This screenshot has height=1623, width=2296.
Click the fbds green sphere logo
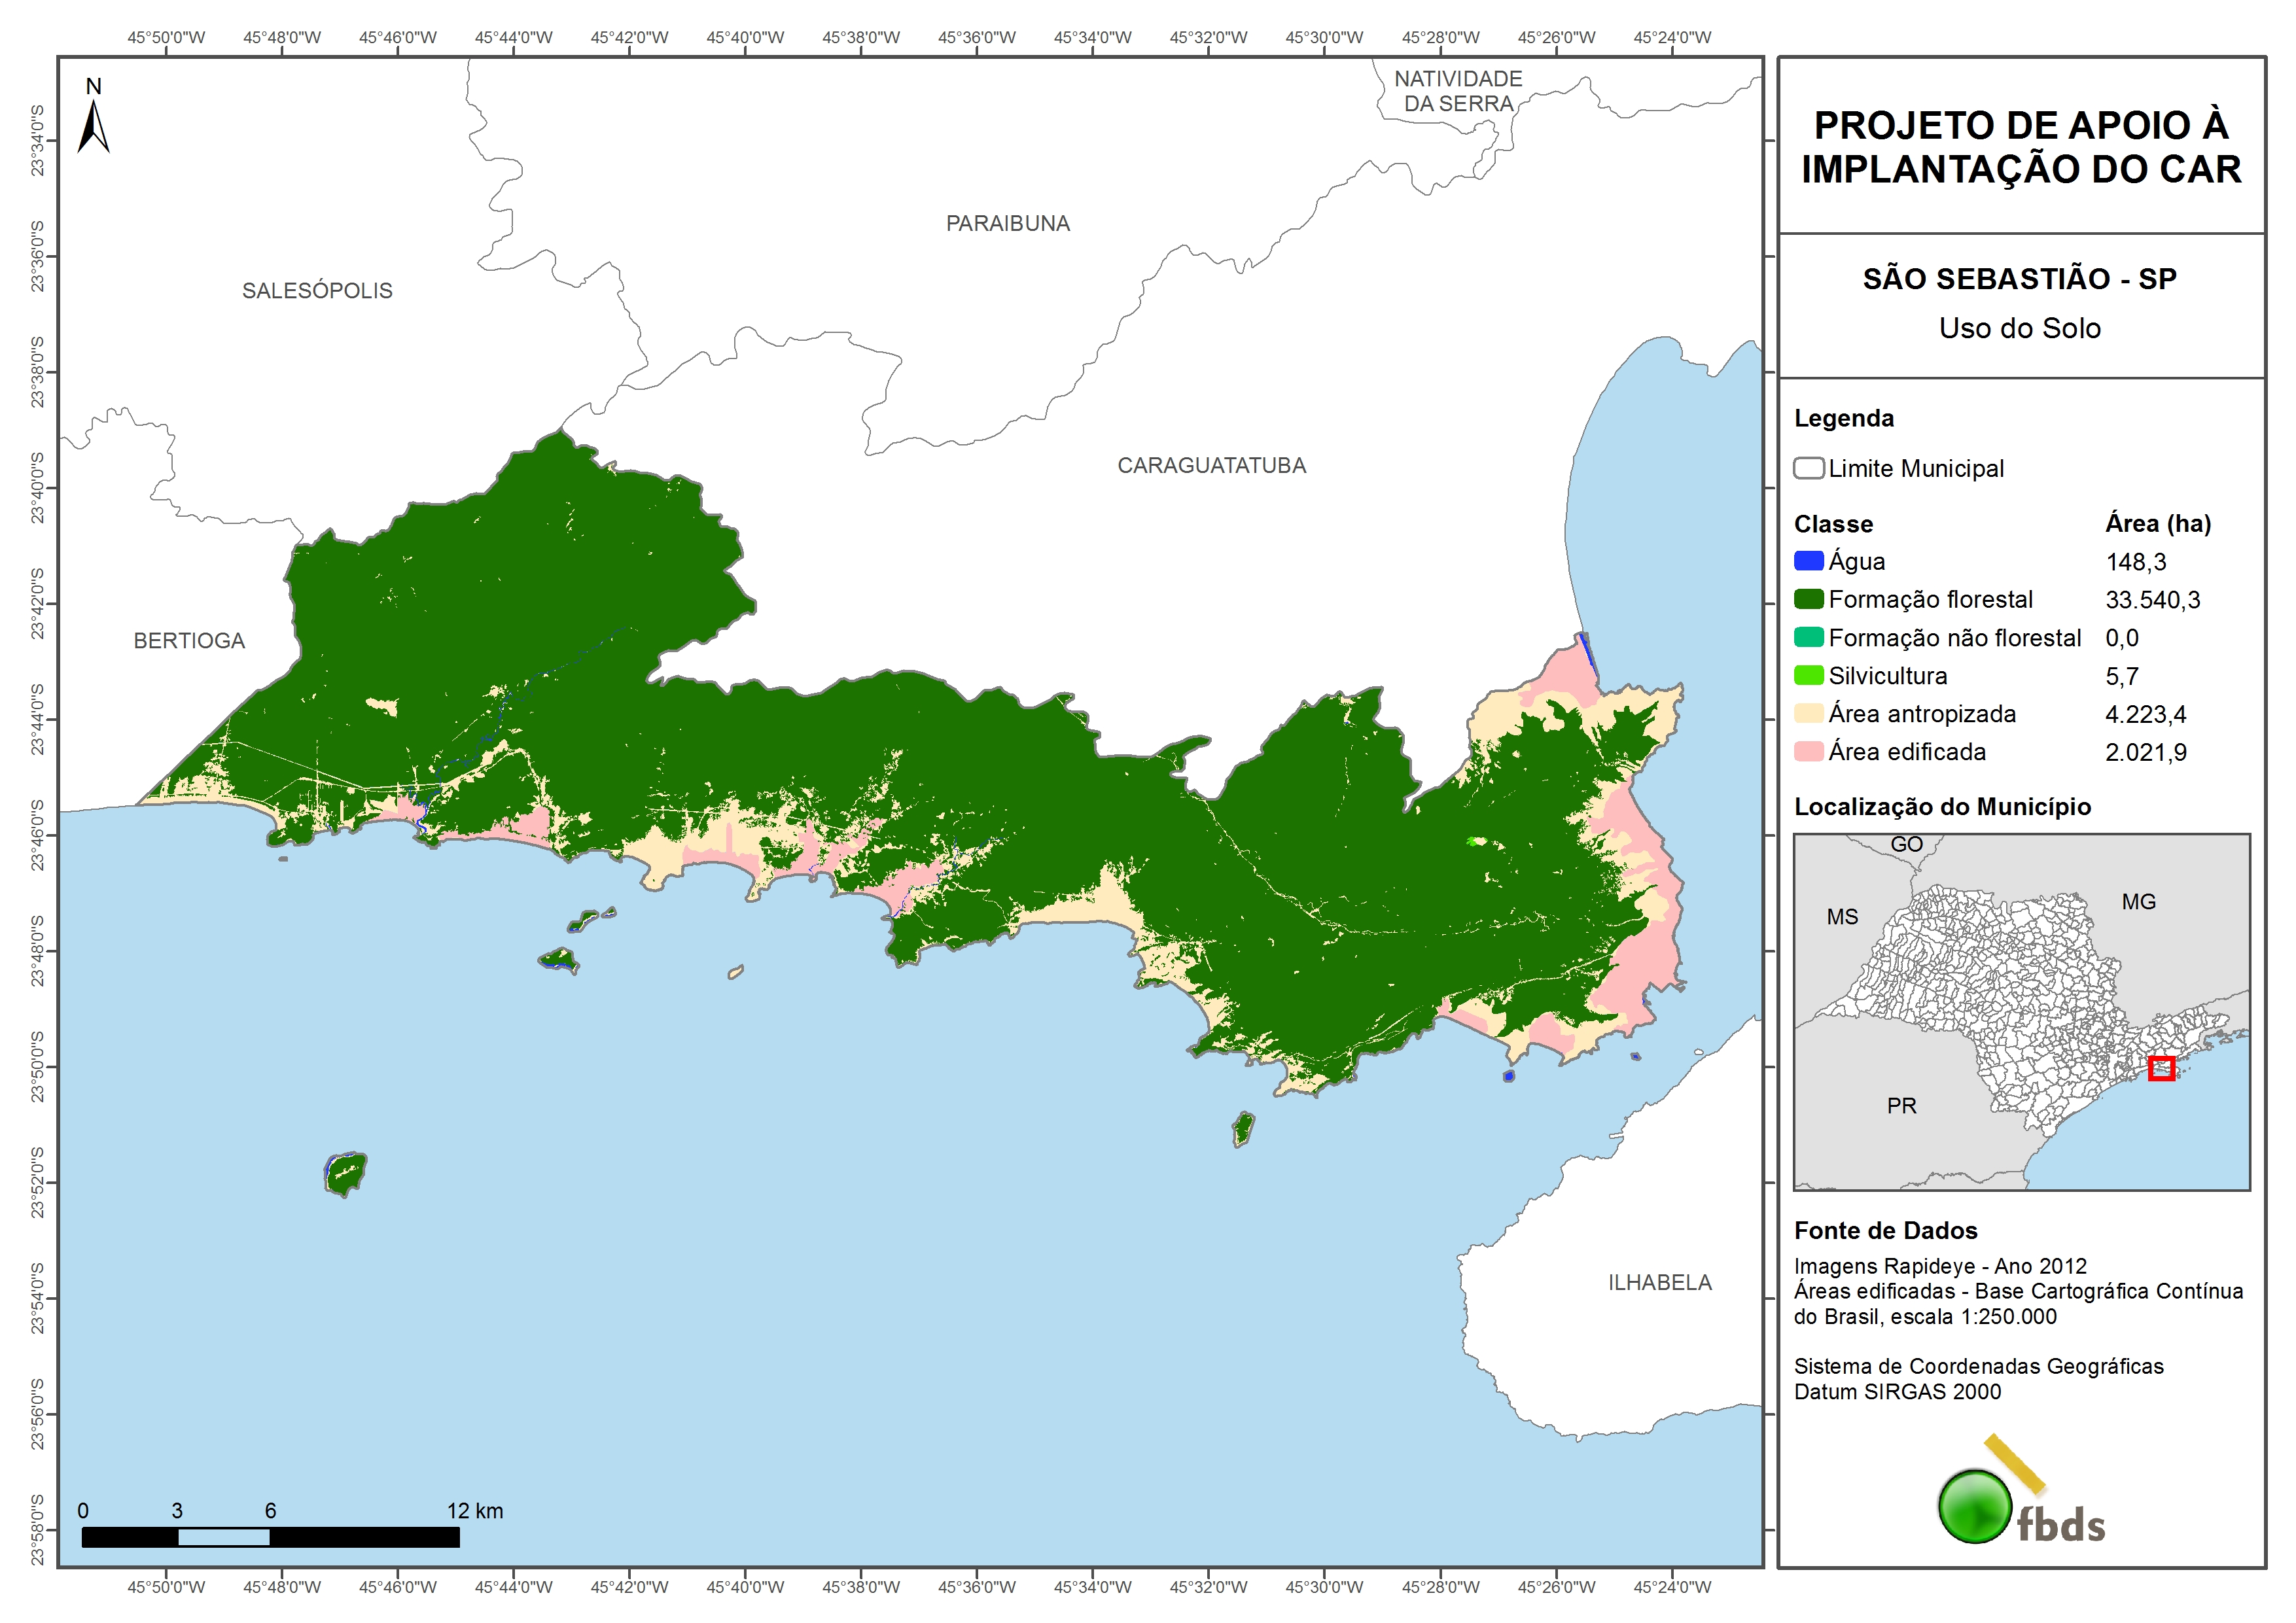pos(1974,1506)
